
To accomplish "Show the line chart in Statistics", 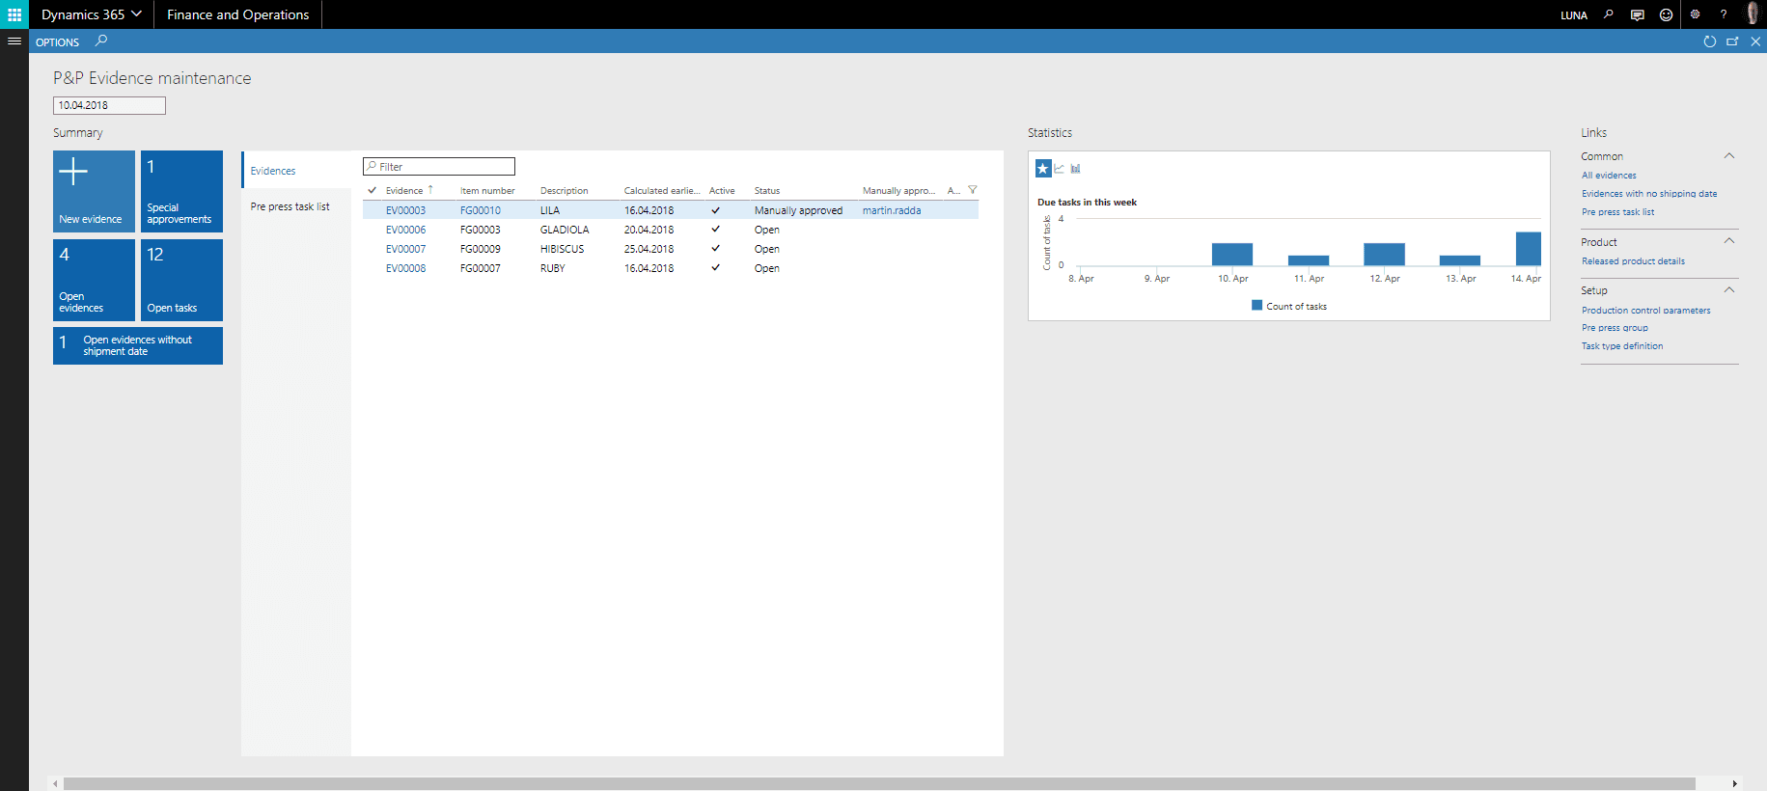I will tap(1060, 169).
